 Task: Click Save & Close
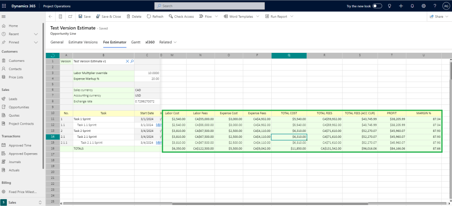[108, 17]
